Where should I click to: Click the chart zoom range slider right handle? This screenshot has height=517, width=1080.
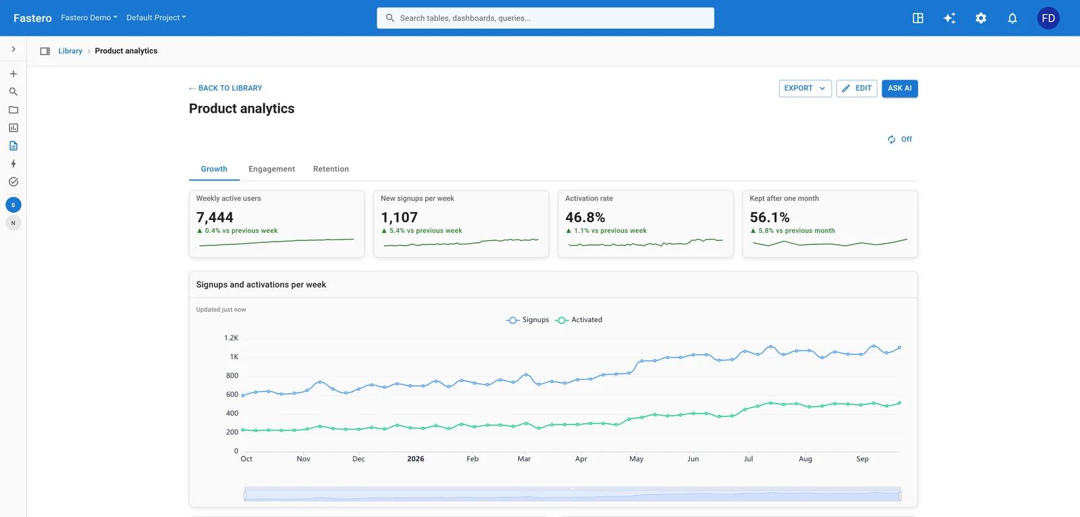pyautogui.click(x=900, y=496)
